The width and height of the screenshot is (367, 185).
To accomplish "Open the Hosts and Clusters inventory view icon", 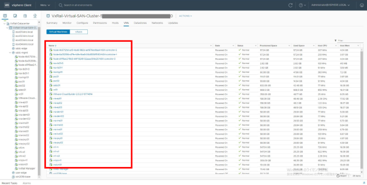I will point(5,16).
